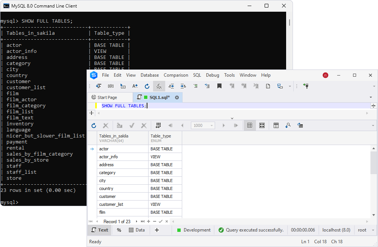The height and width of the screenshot is (247, 378).
Task: Open the Help menu
Action: click(266, 75)
